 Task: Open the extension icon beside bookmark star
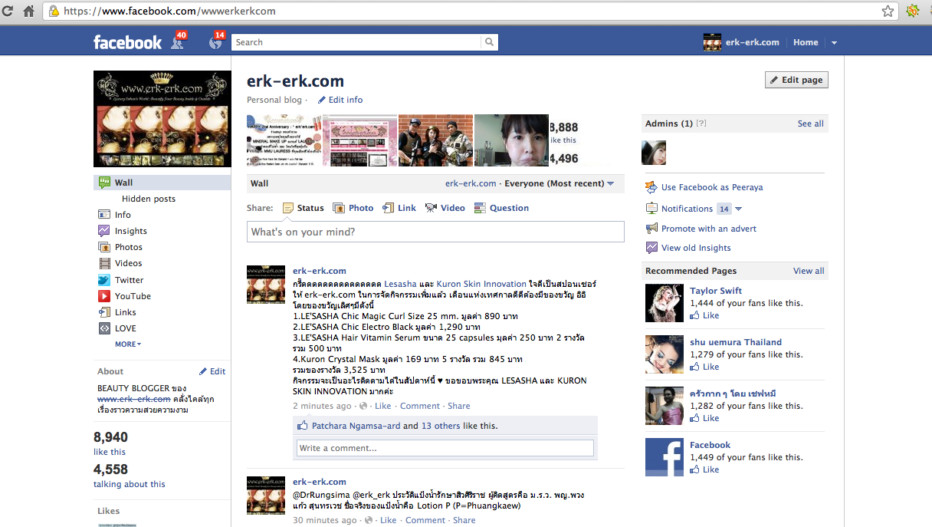click(913, 12)
